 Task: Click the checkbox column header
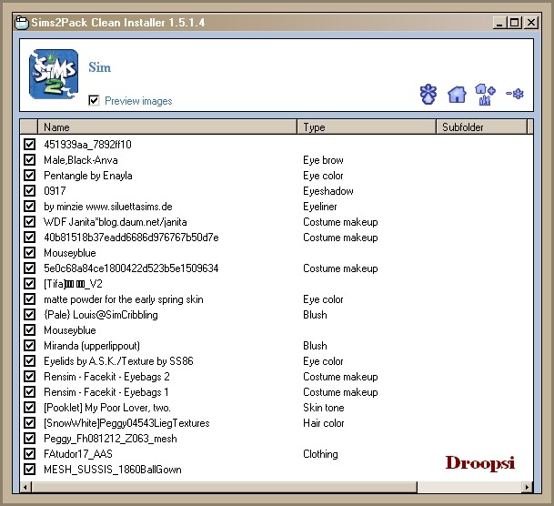28,126
